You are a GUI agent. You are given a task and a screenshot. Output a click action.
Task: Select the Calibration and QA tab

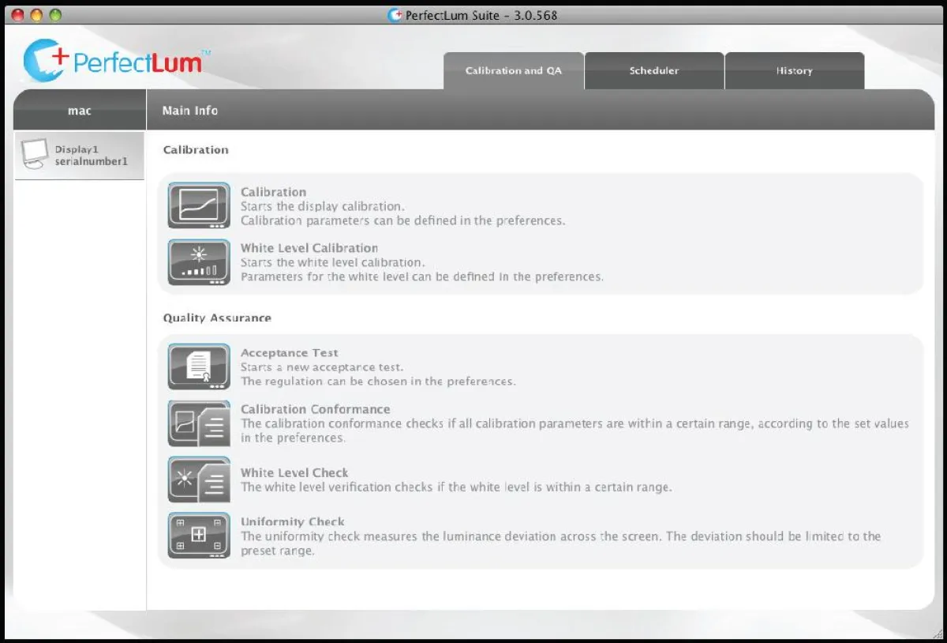(513, 70)
